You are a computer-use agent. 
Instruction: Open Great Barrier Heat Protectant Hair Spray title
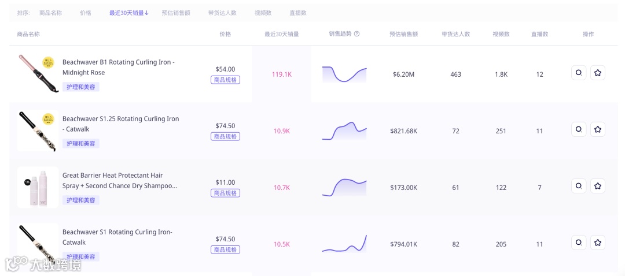pyautogui.click(x=120, y=180)
